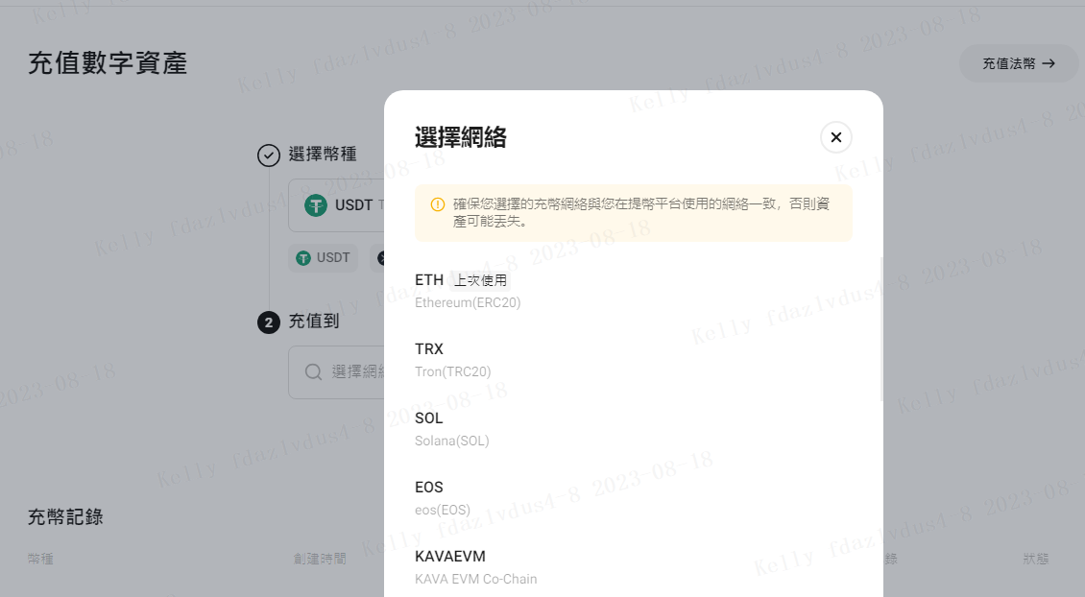
Task: Open the 充值法幣 button
Action: pos(1019,63)
